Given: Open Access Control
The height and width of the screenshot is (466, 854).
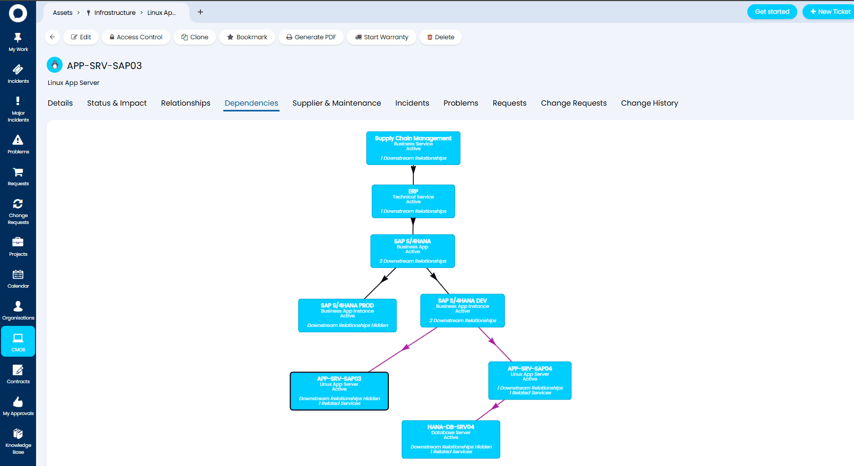Looking at the screenshot, I should click(136, 37).
